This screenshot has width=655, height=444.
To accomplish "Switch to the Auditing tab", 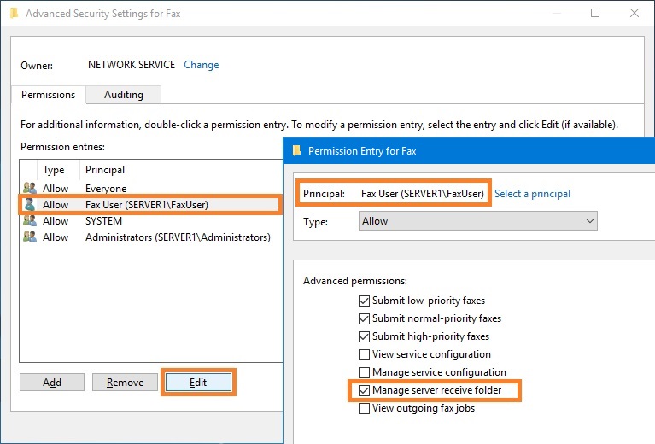I will click(124, 95).
